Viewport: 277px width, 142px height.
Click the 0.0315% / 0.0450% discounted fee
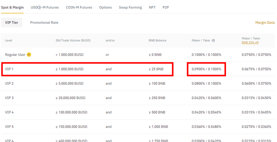coord(256,98)
